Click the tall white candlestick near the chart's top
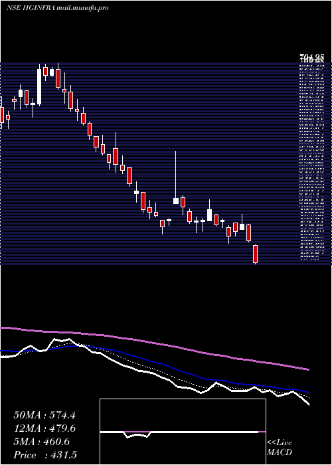 click(39, 84)
